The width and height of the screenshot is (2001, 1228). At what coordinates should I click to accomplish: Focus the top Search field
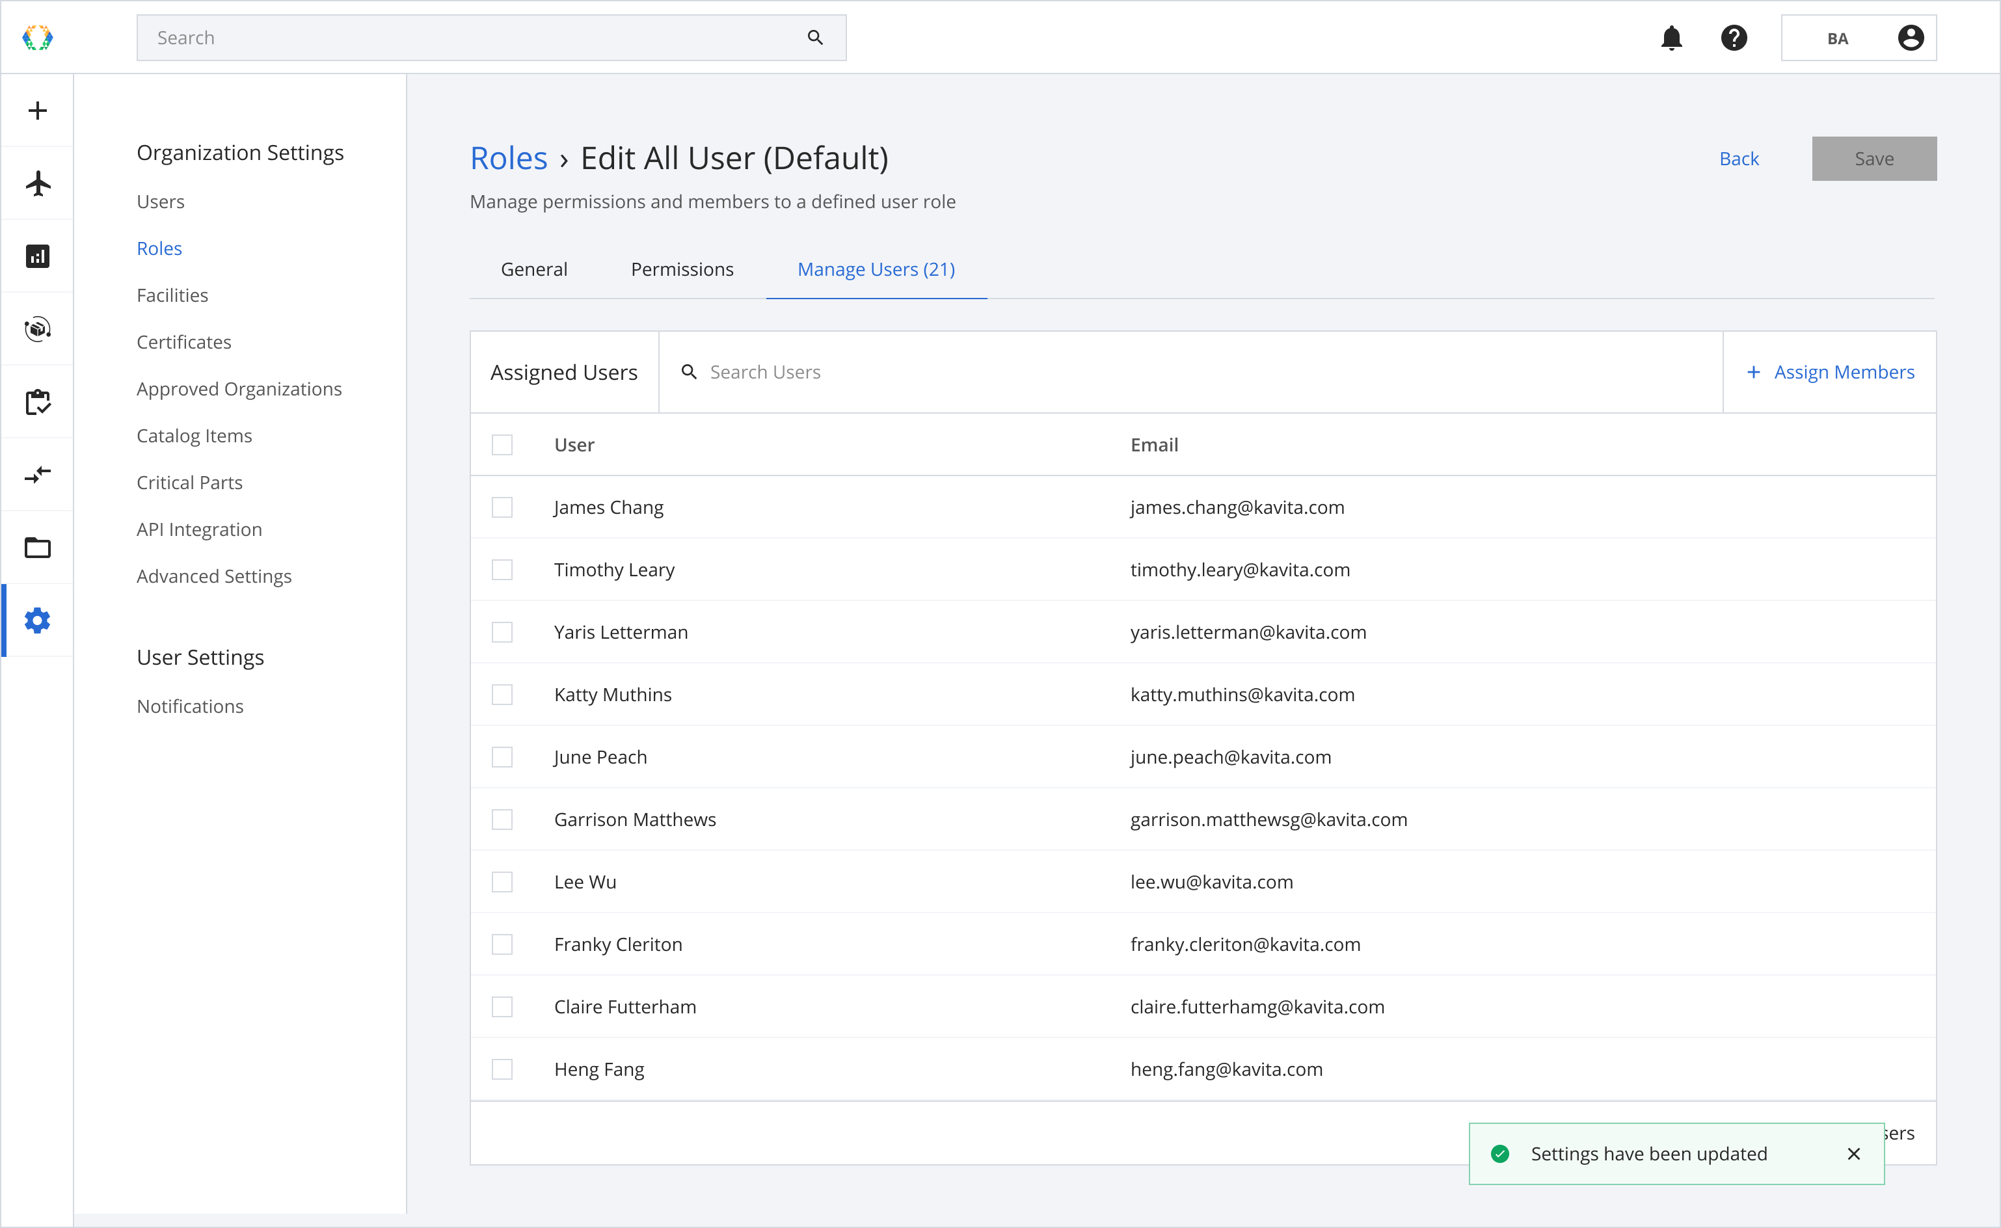(x=491, y=37)
